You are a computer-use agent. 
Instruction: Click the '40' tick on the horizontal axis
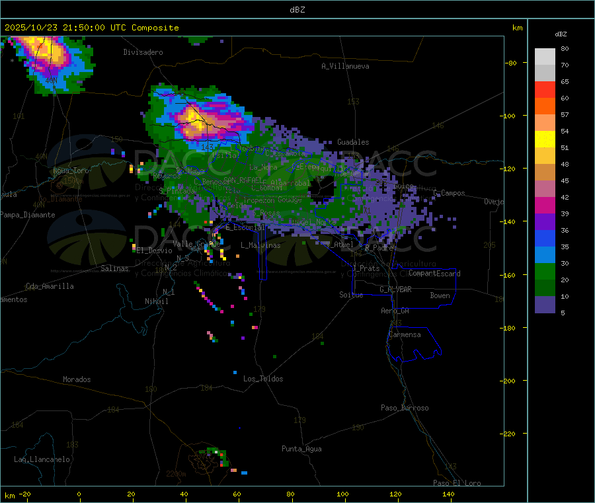[x=184, y=494]
